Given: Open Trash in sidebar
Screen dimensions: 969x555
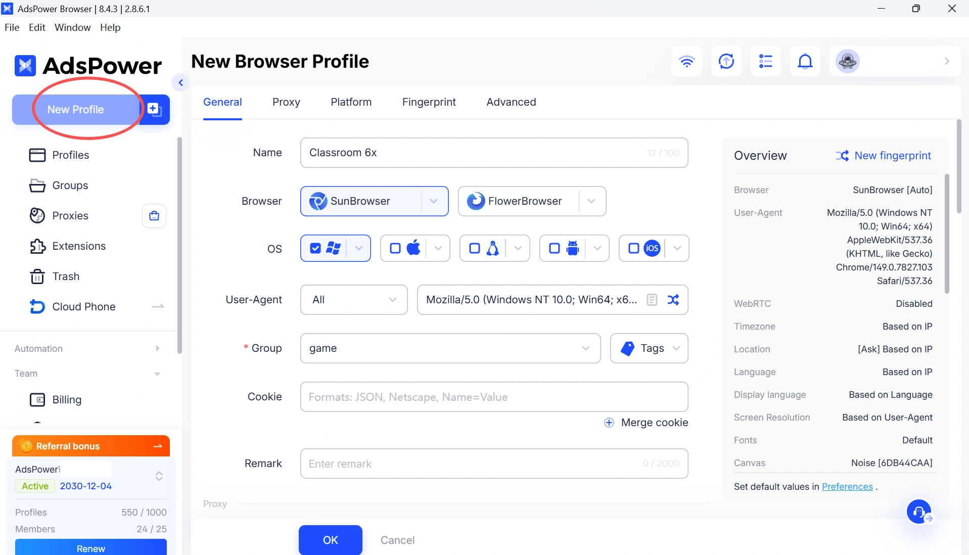Looking at the screenshot, I should 66,276.
